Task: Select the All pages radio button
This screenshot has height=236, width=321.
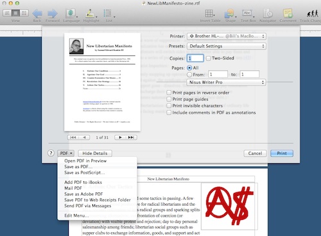Action: click(x=189, y=68)
